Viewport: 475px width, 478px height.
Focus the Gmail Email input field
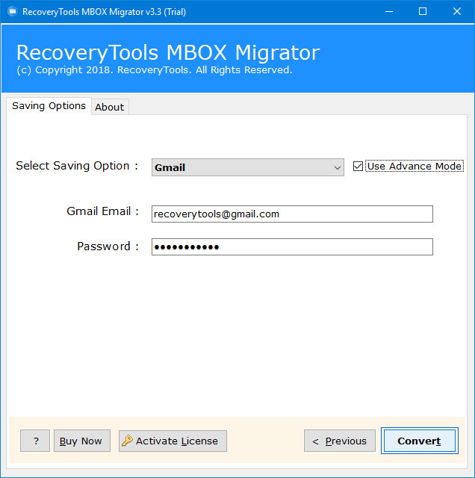tap(292, 214)
